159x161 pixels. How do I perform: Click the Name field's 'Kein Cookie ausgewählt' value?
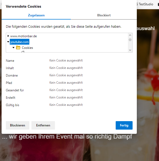click(66, 60)
